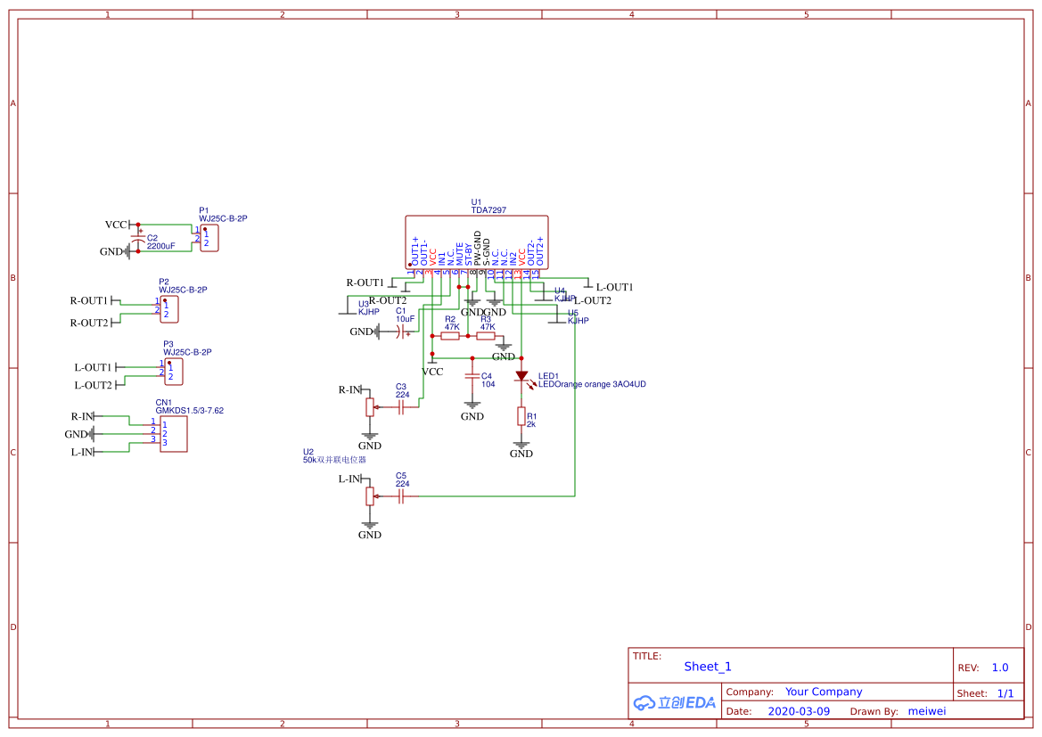The width and height of the screenshot is (1042, 737).
Task: Click the 10uF value label of C1
Action: click(x=406, y=320)
